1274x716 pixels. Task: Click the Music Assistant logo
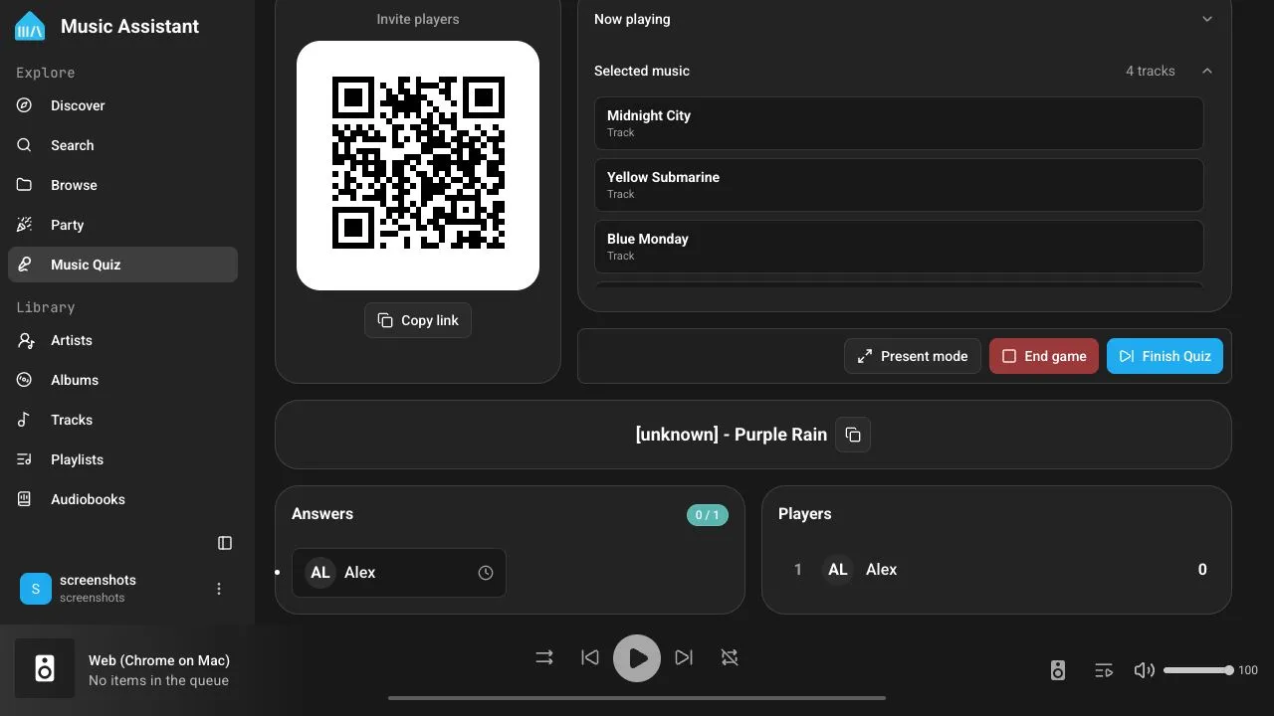point(30,26)
